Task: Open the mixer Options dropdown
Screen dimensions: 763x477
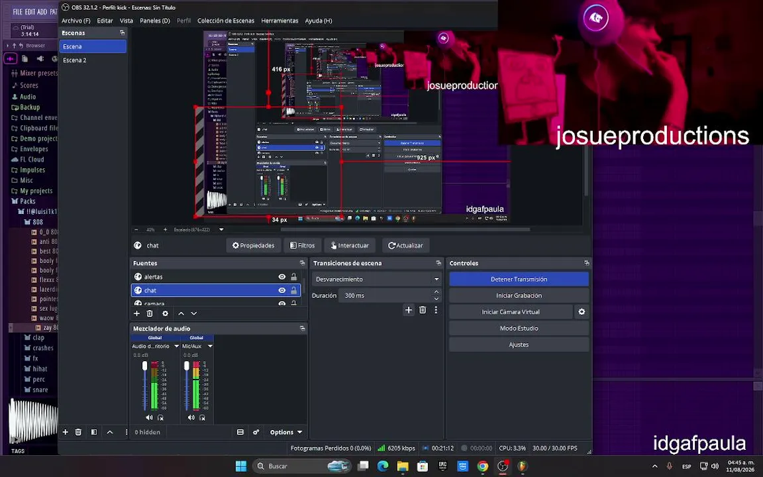Action: [x=286, y=432]
